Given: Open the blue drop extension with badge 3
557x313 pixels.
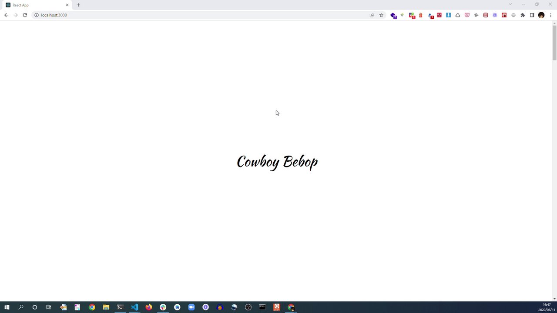Looking at the screenshot, I should coord(430,15).
